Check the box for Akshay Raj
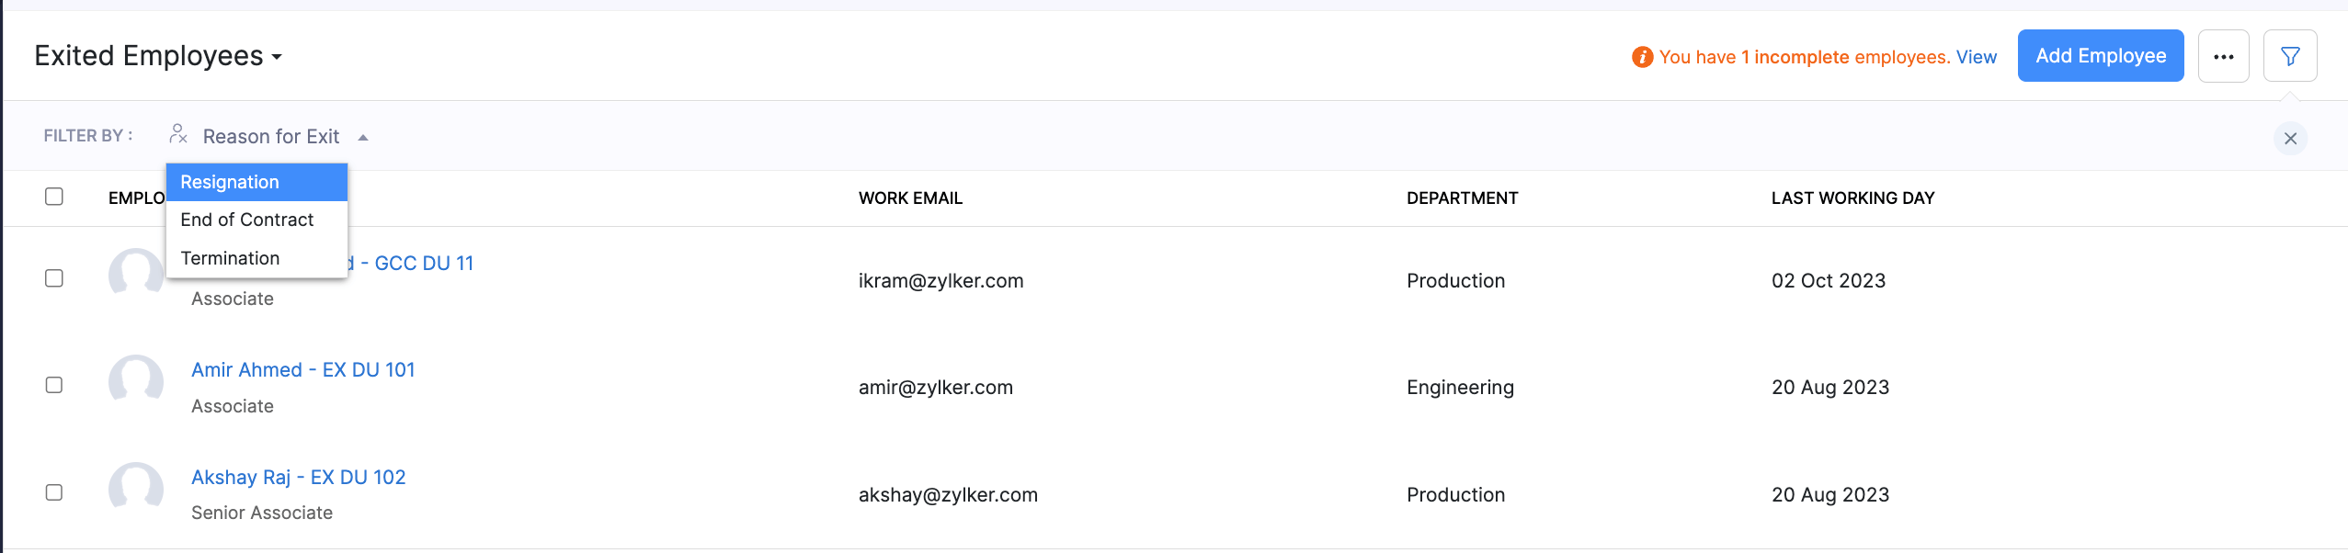2348x553 pixels. [x=54, y=492]
